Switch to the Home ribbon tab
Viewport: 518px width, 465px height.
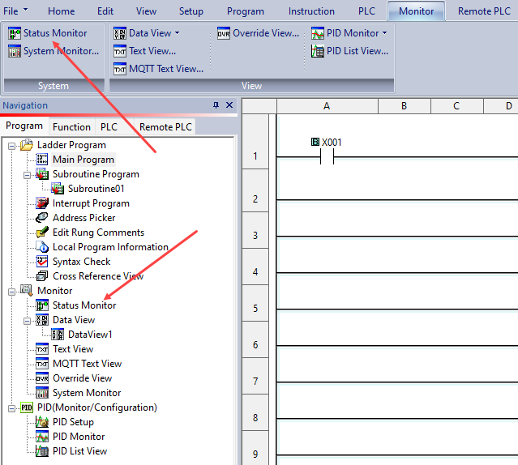point(62,11)
